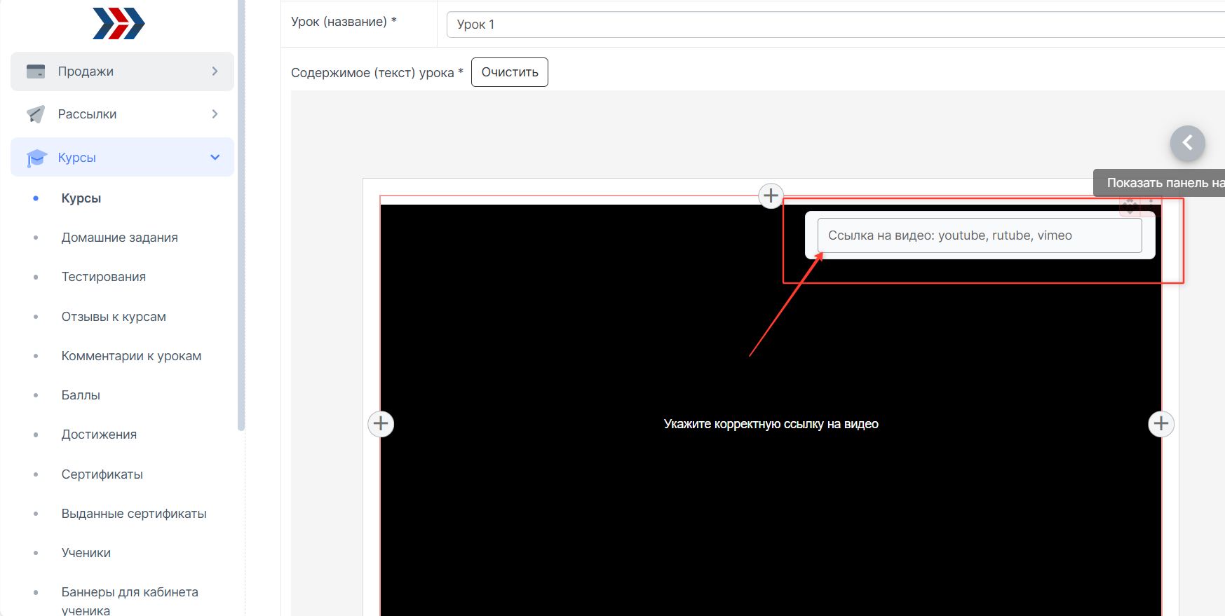Open the Домашние задания menu item
Image resolution: width=1225 pixels, height=616 pixels.
click(119, 238)
